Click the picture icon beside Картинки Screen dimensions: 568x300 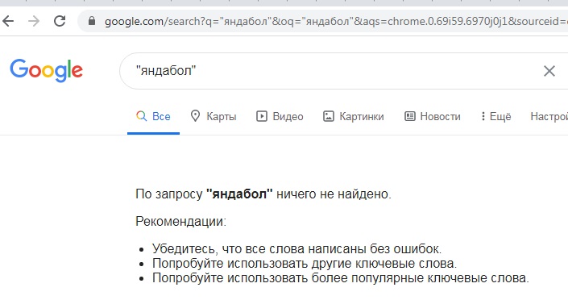328,116
